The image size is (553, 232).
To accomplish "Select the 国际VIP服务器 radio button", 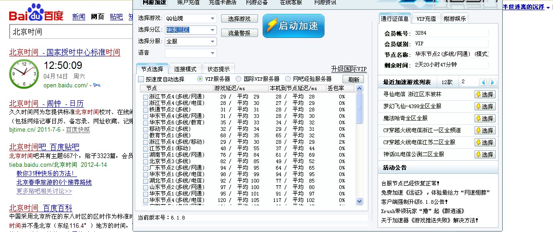I will [238, 79].
